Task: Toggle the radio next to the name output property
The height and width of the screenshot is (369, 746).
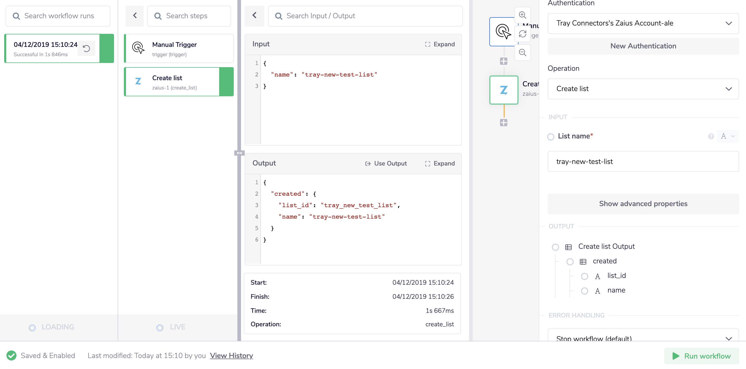Action: (x=585, y=291)
